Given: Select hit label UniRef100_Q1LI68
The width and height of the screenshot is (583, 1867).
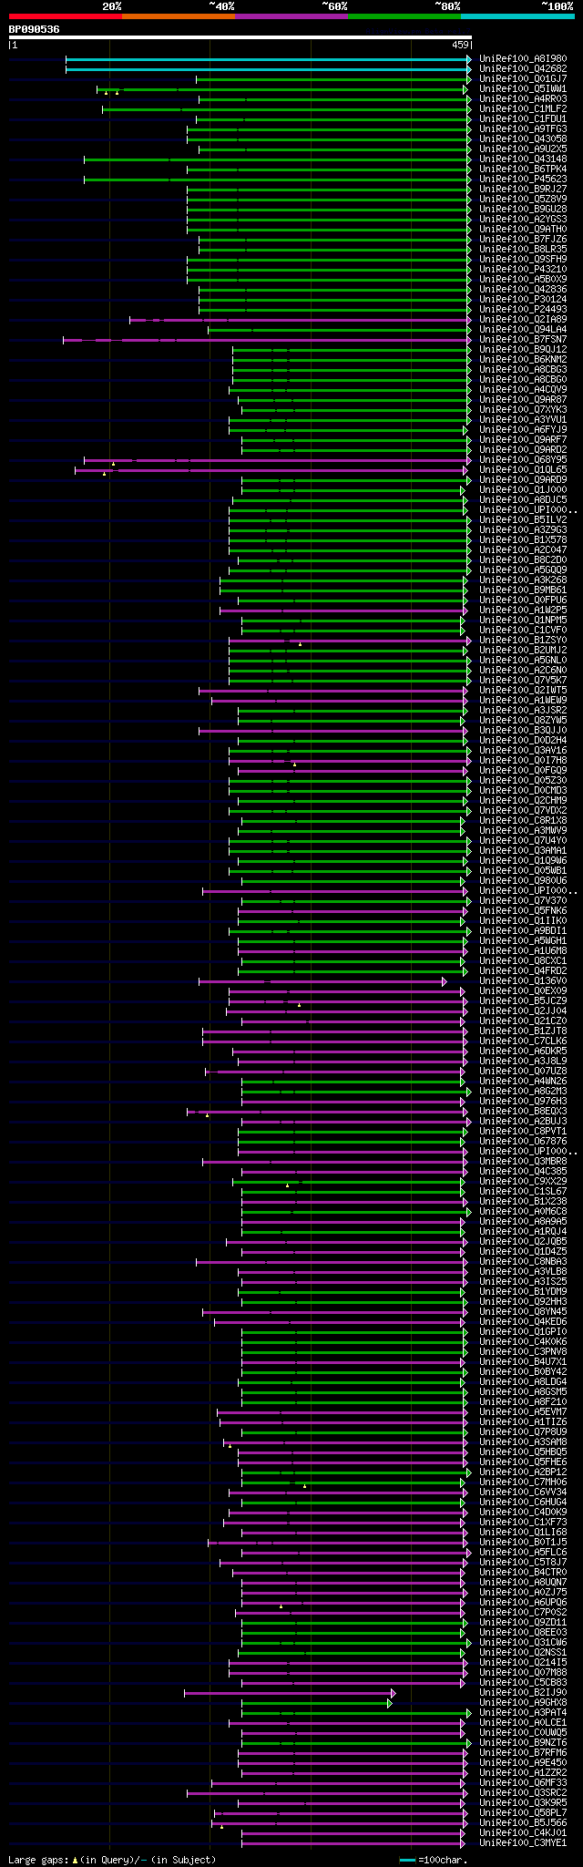Looking at the screenshot, I should point(523,1532).
